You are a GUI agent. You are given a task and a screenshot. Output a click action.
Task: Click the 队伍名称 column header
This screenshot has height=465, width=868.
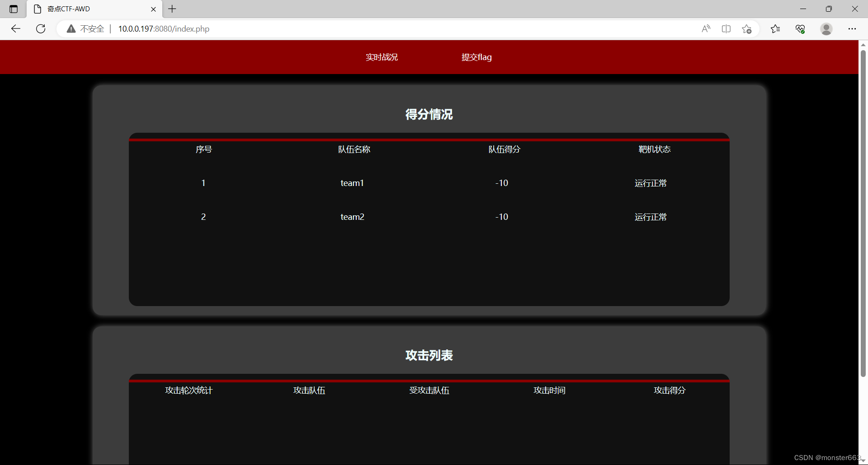click(x=354, y=149)
